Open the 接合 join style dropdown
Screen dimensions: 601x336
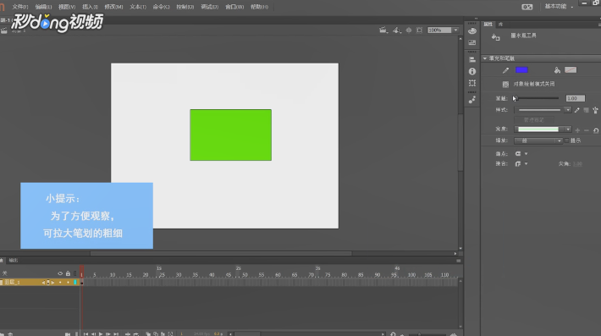[521, 163]
